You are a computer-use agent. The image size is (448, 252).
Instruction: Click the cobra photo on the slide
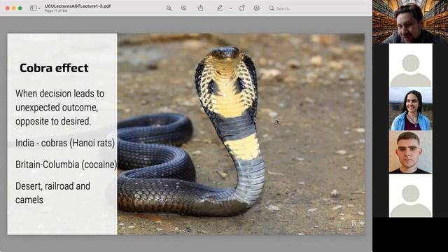(241, 134)
